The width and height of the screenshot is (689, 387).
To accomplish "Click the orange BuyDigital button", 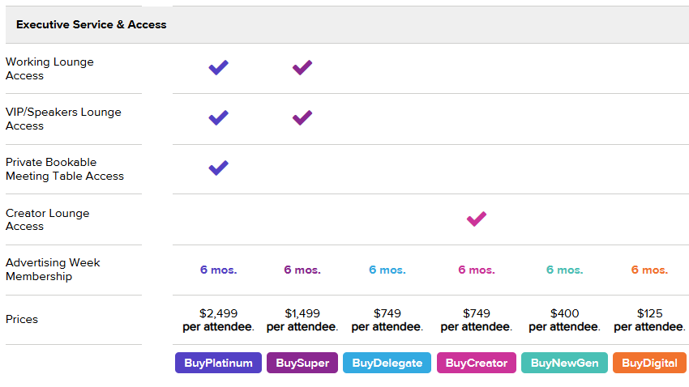I will [x=649, y=364].
